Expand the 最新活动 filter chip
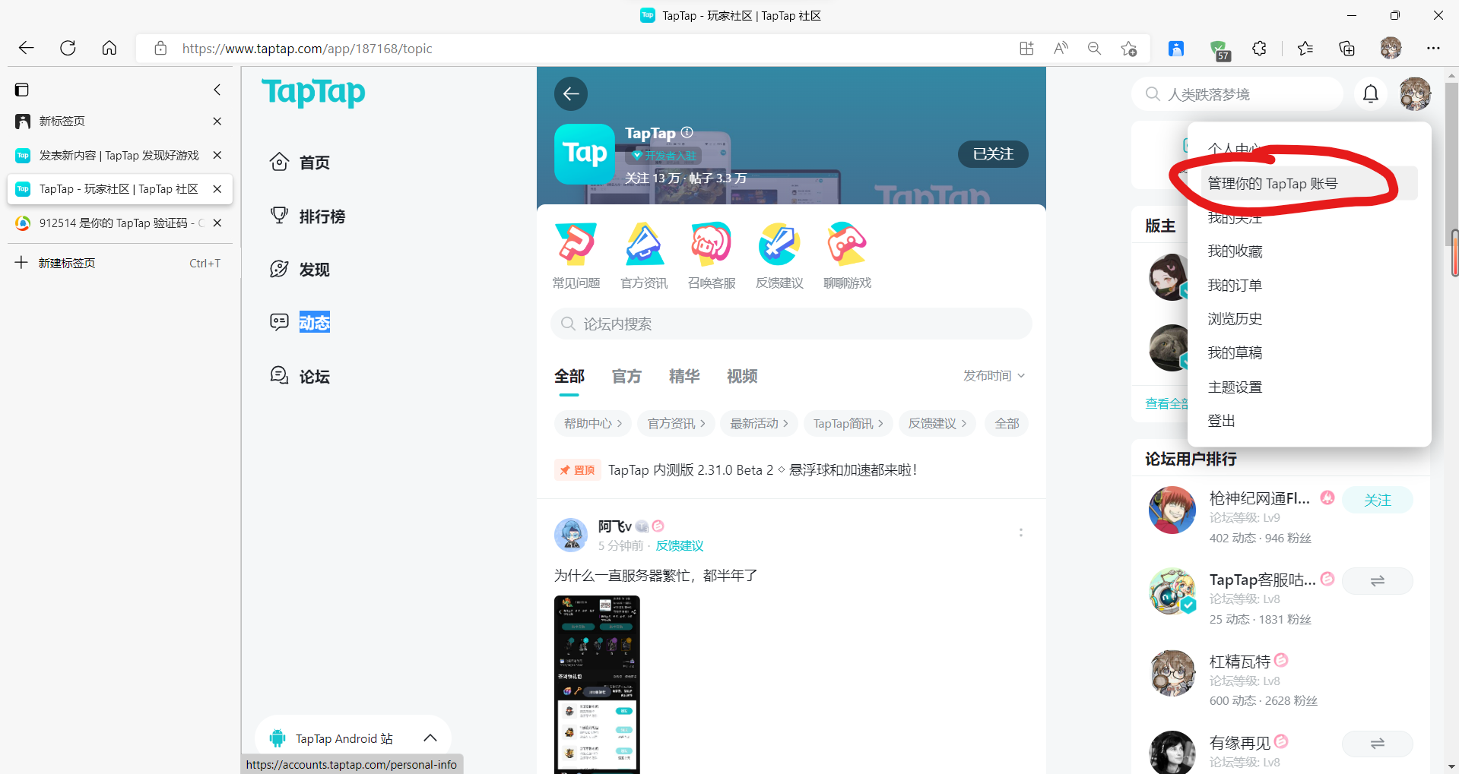Screen dimensions: 1459x774 click(x=760, y=424)
